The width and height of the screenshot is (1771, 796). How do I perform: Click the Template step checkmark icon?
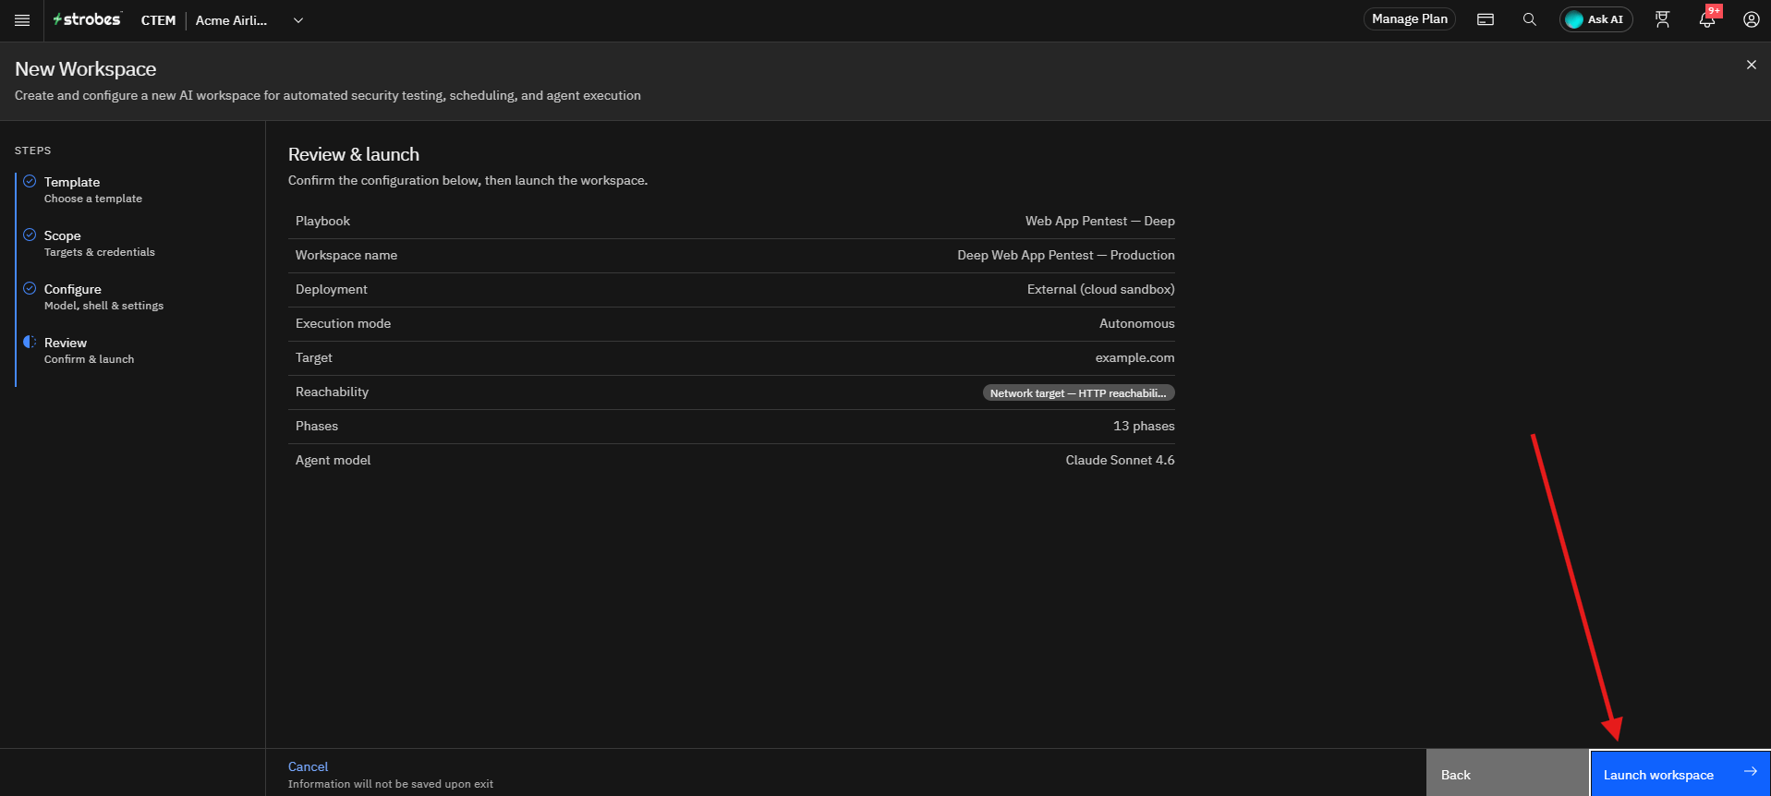click(x=30, y=181)
